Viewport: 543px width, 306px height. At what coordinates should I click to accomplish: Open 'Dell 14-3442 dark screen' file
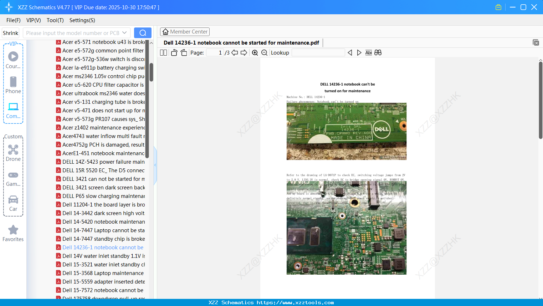(x=101, y=213)
